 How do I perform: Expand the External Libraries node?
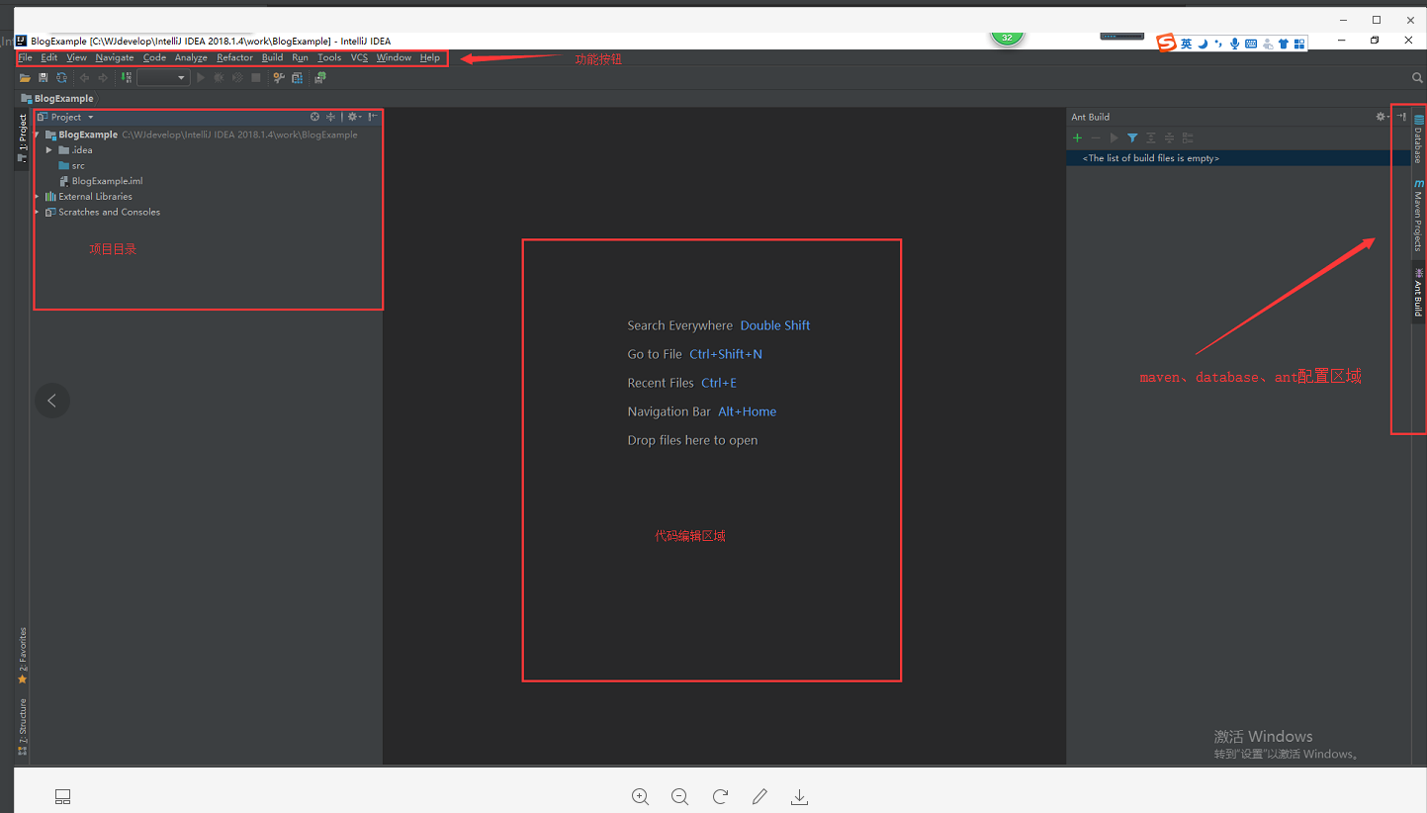(x=38, y=197)
